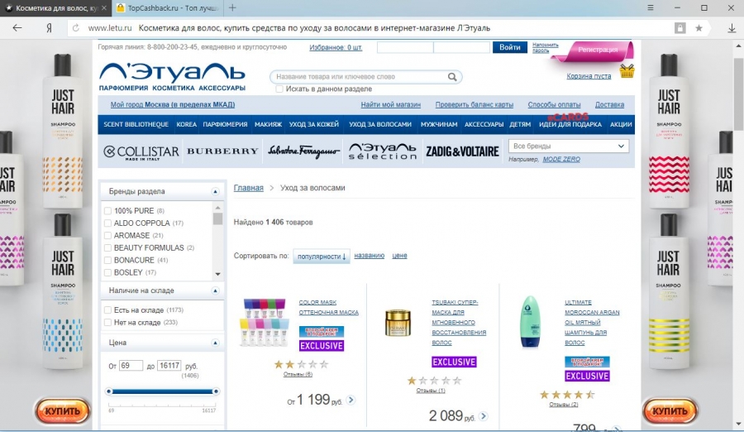Click the blue price range bar
The image size is (744, 432).
point(162,391)
